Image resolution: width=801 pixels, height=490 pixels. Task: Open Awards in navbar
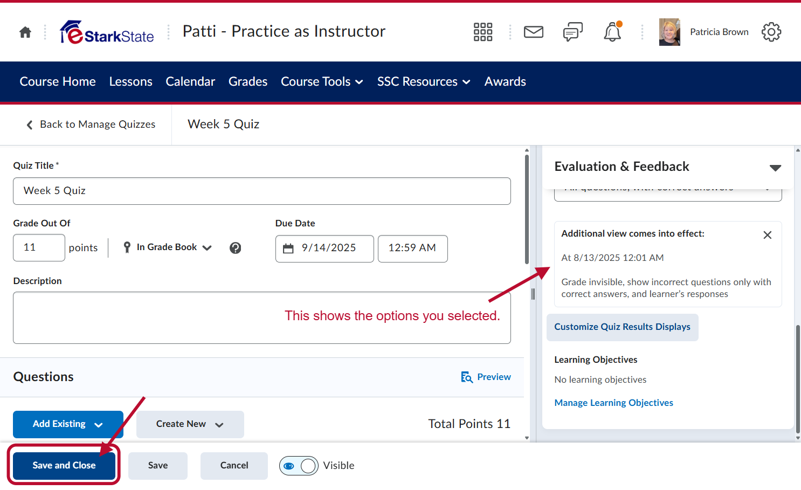[505, 82]
